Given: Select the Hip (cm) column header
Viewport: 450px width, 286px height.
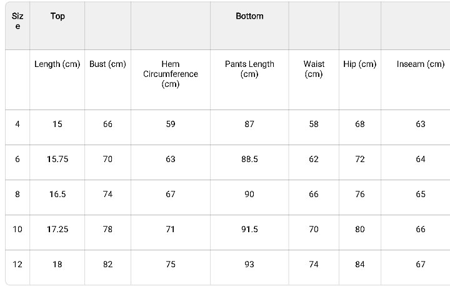Looking at the screenshot, I should click(x=360, y=64).
